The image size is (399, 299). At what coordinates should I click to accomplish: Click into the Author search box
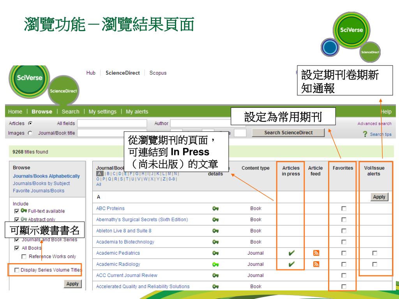coord(201,123)
